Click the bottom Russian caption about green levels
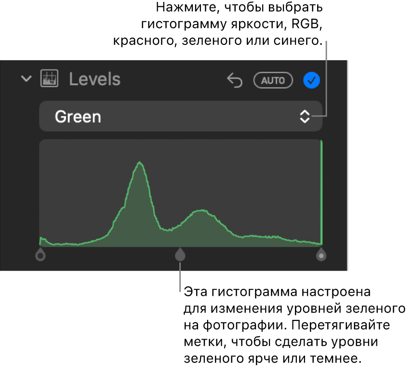Viewport: 413px width, 369px height. (x=294, y=325)
